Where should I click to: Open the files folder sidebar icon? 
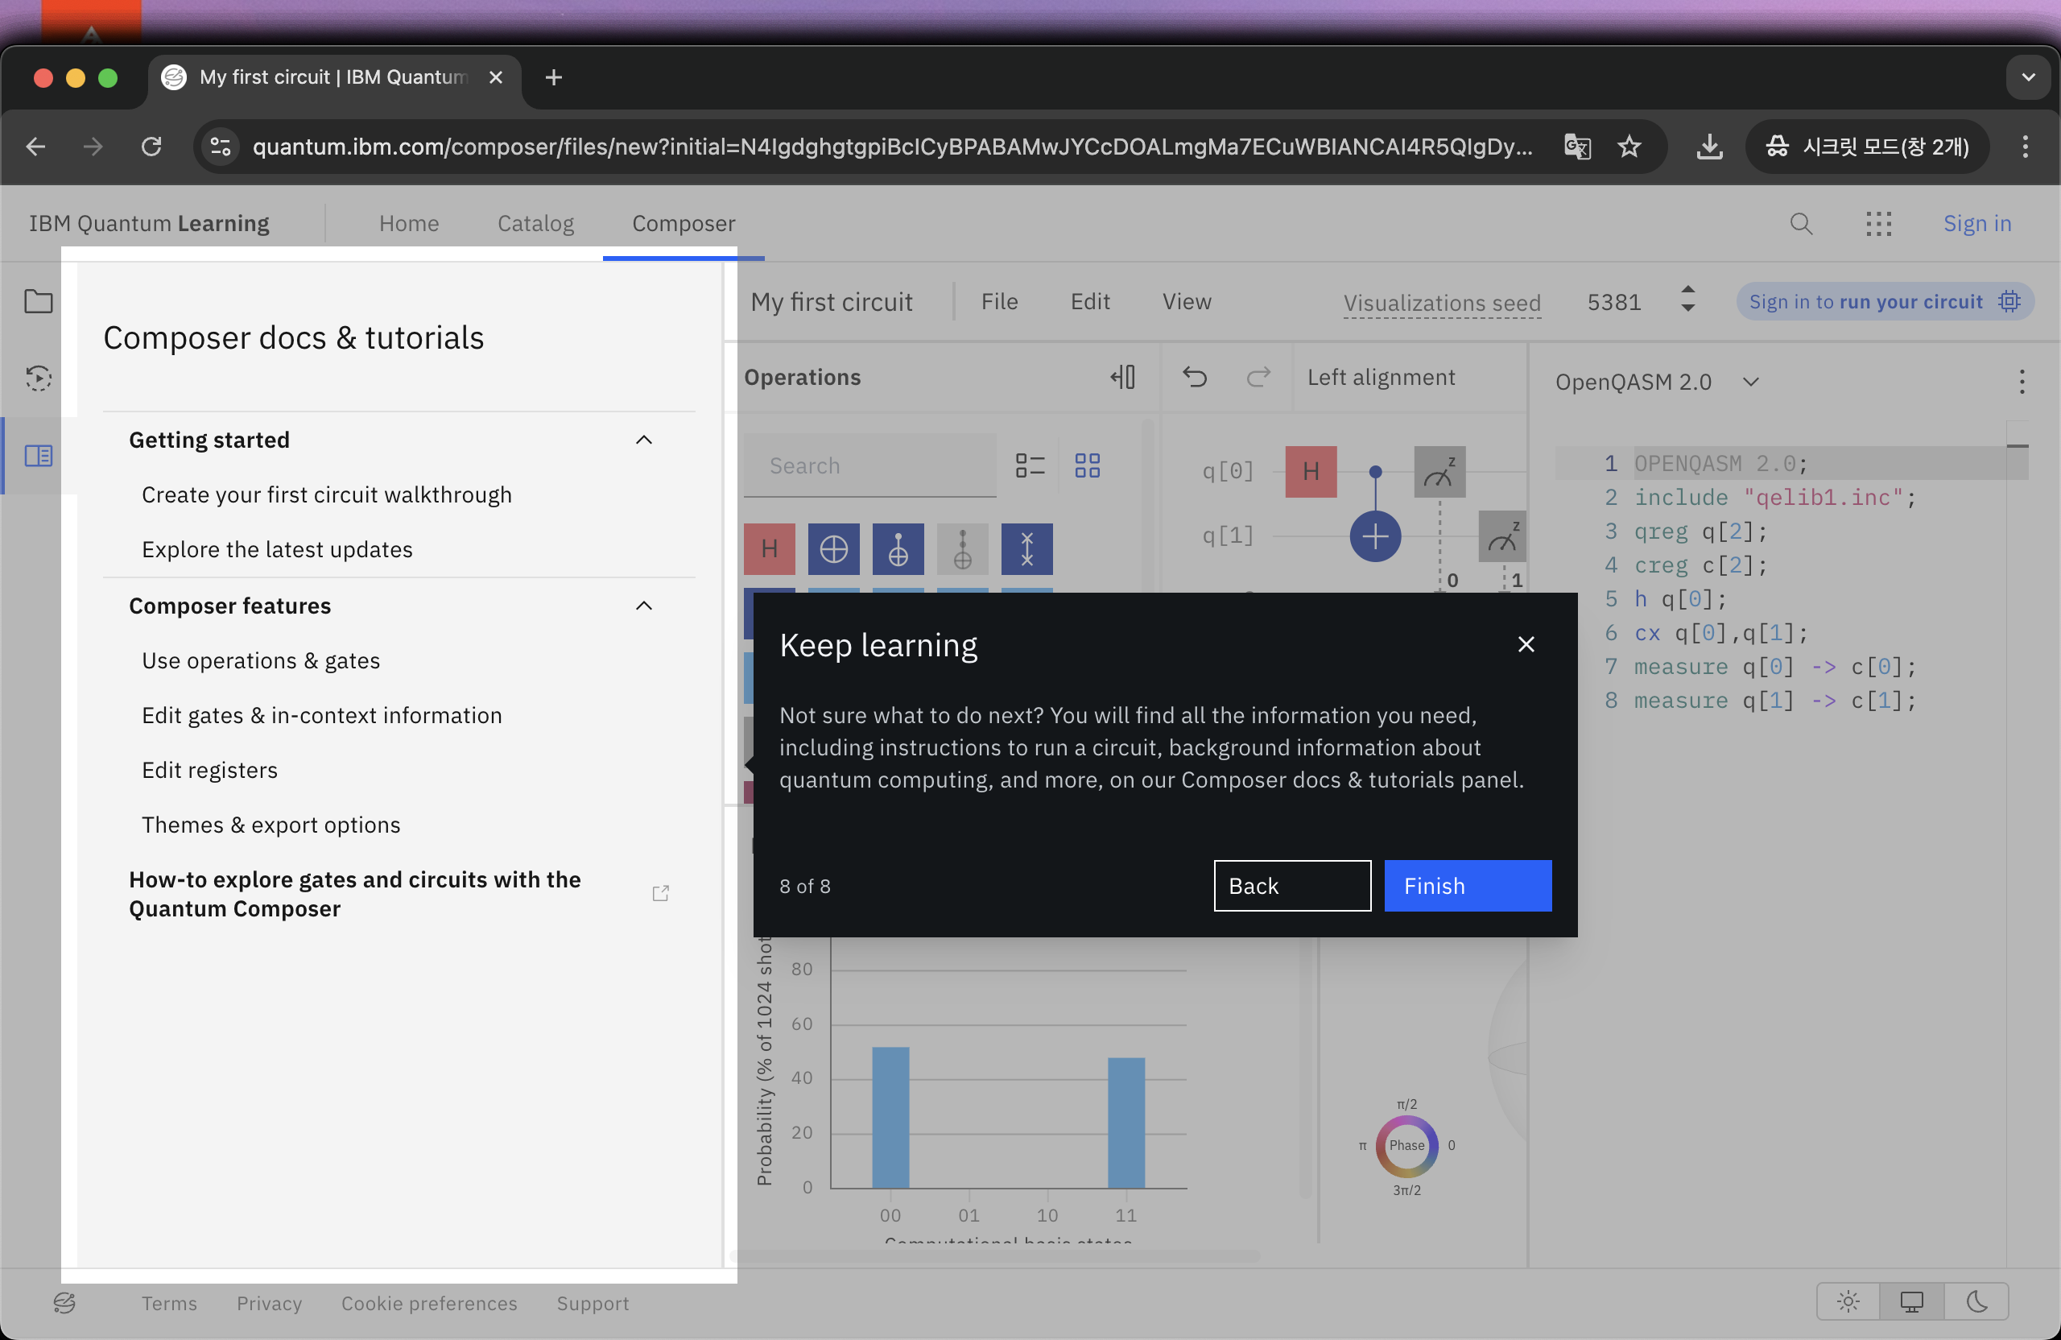coord(38,301)
